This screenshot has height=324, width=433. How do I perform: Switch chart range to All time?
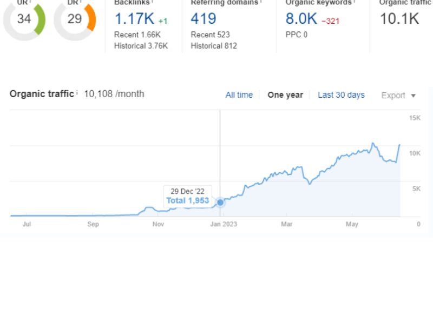click(239, 95)
